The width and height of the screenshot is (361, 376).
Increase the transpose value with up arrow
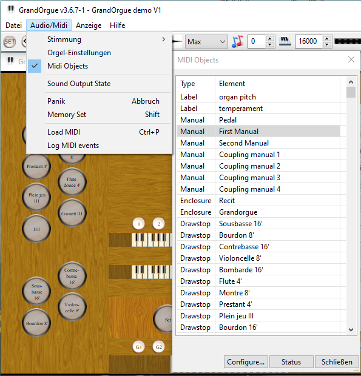pos(270,38)
